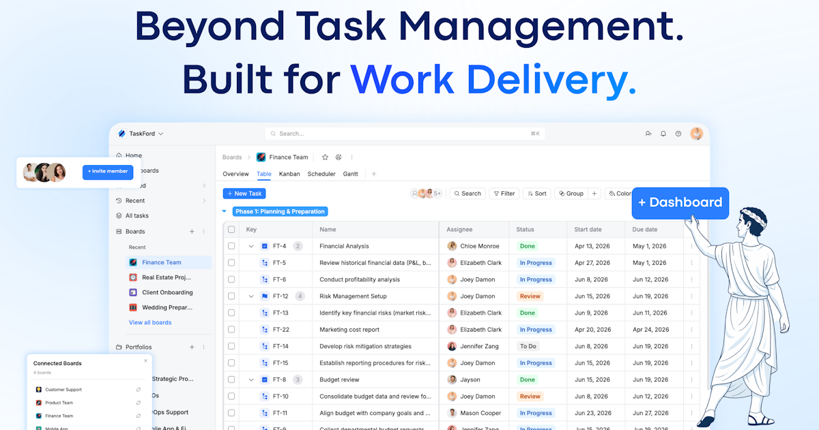Image resolution: width=819 pixels, height=430 pixels.
Task: Click the FT-12 flag type icon
Action: 265,296
